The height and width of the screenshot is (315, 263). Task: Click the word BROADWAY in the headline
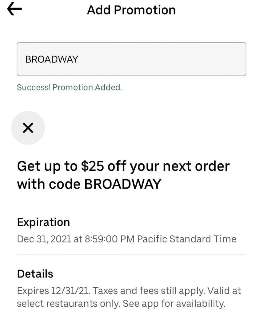(x=122, y=184)
